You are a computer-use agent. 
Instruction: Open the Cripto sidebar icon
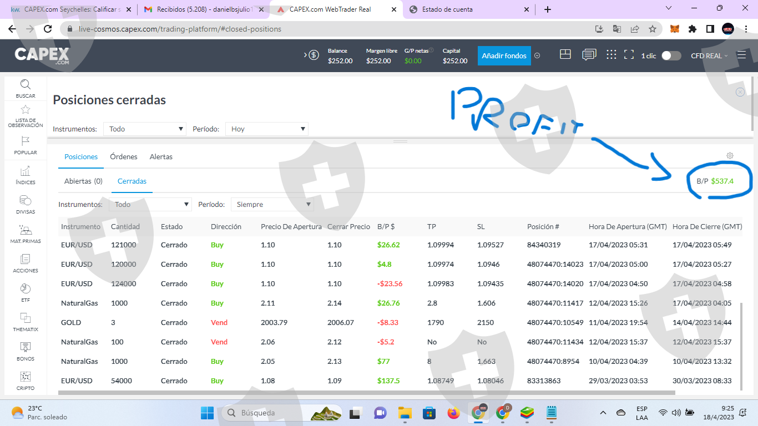pos(26,377)
